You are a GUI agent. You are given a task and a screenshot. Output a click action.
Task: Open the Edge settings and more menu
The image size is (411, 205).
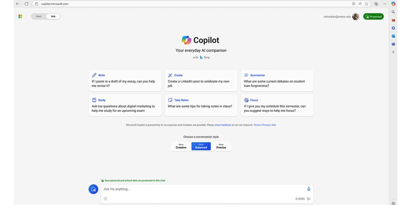[385, 4]
